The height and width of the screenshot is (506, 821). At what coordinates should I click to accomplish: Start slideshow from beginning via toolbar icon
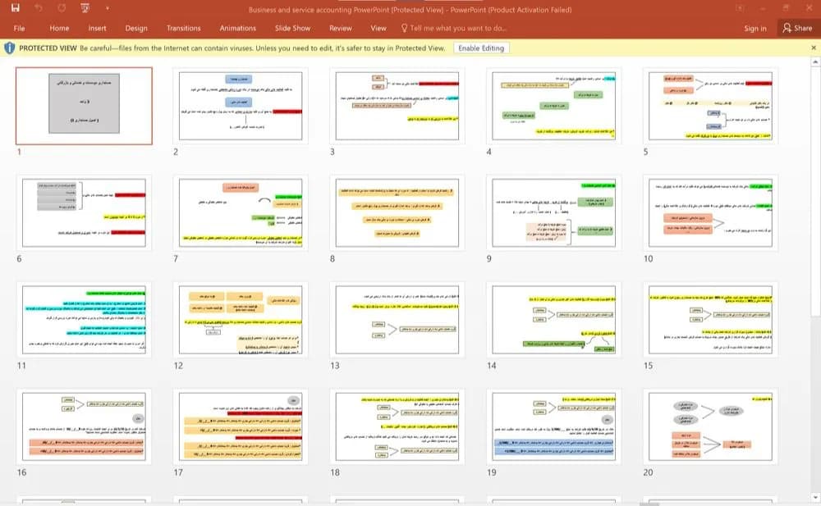tap(85, 8)
